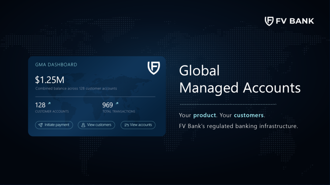
Task: Click the FV Bank logo in the corner
Action: [289, 21]
